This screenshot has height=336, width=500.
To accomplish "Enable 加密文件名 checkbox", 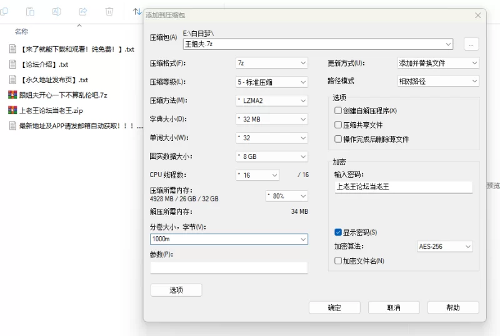I will (338, 261).
